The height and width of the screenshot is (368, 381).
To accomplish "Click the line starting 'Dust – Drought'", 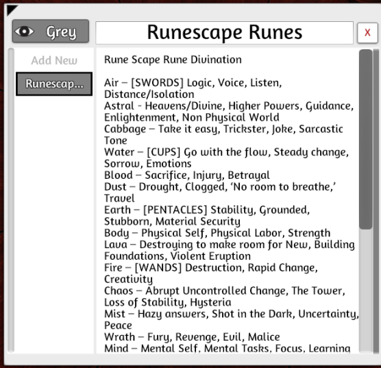I will (220, 186).
